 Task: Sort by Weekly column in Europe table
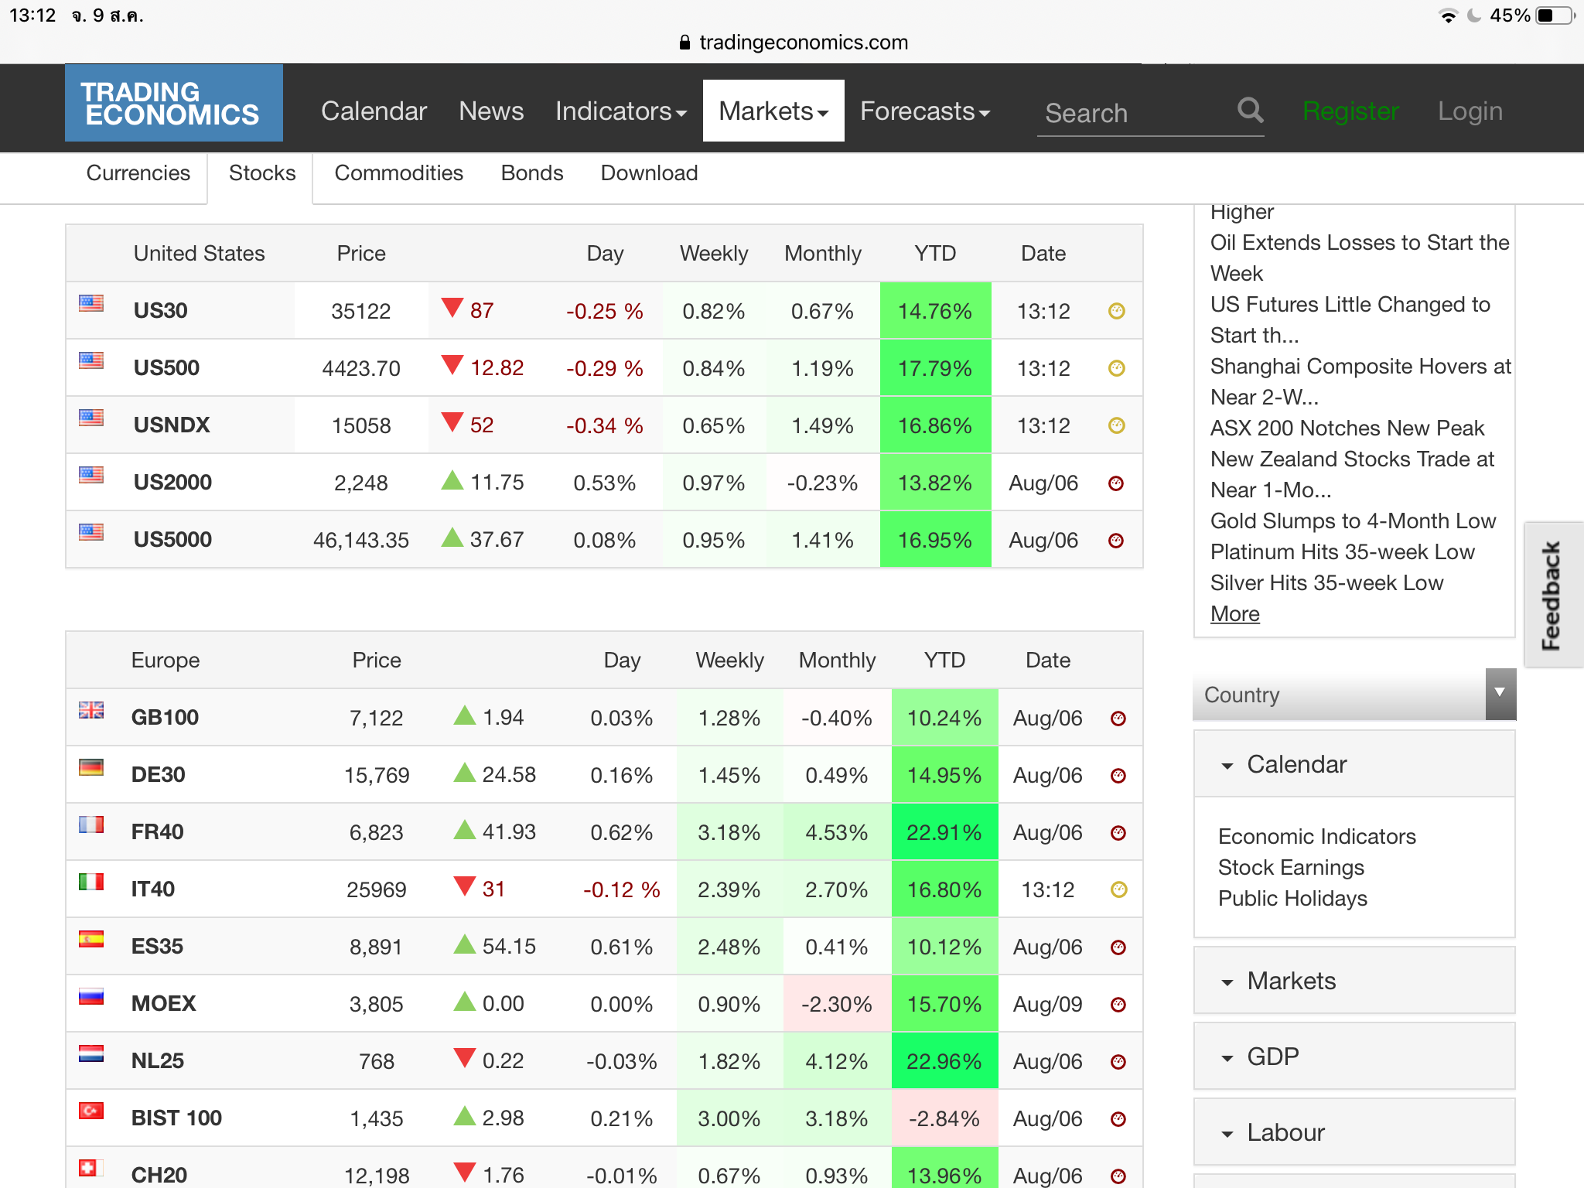pos(729,661)
